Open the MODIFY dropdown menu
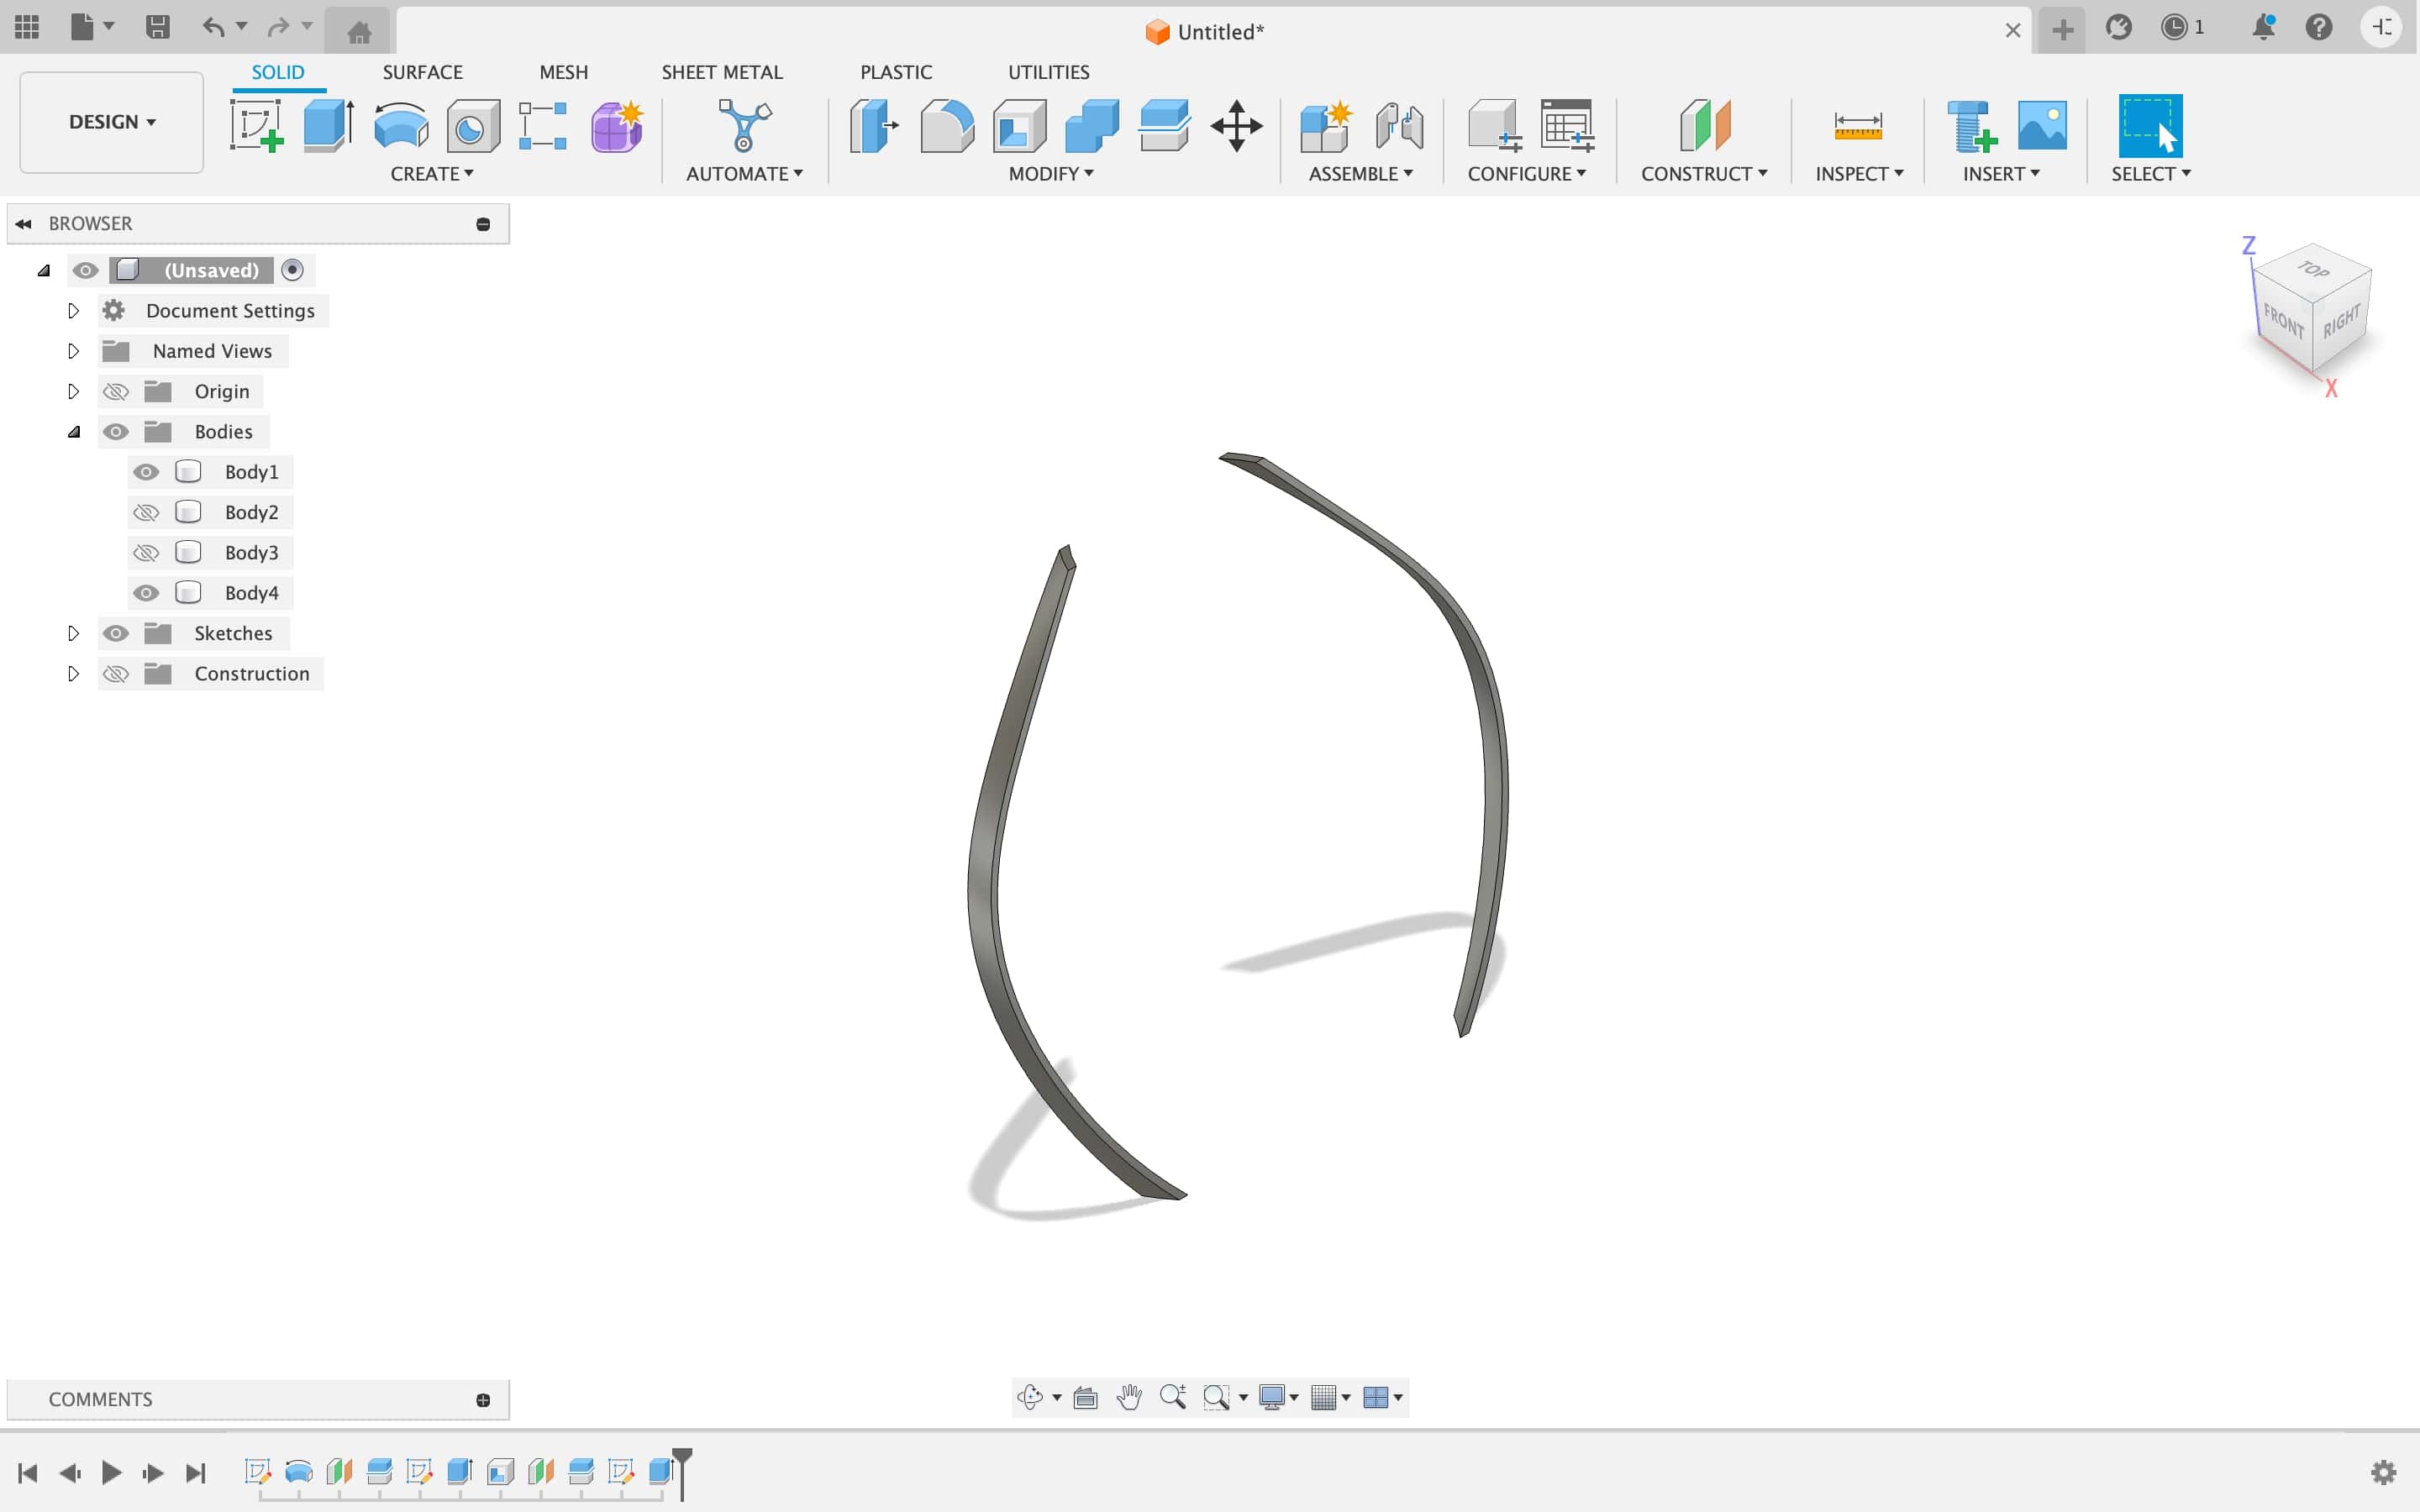The height and width of the screenshot is (1512, 2420). coord(1051,174)
